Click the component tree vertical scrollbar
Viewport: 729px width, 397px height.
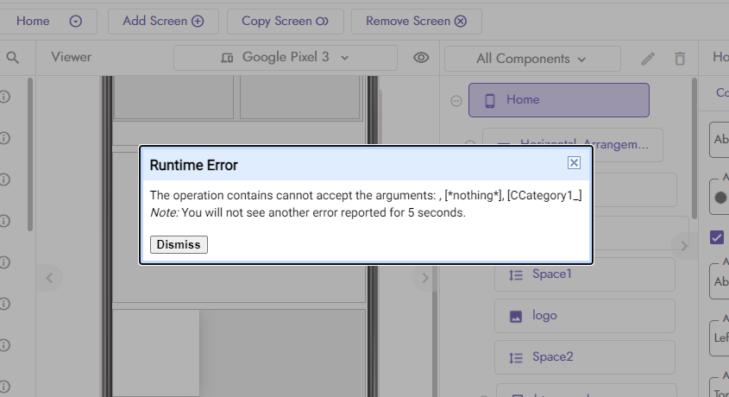click(x=694, y=148)
